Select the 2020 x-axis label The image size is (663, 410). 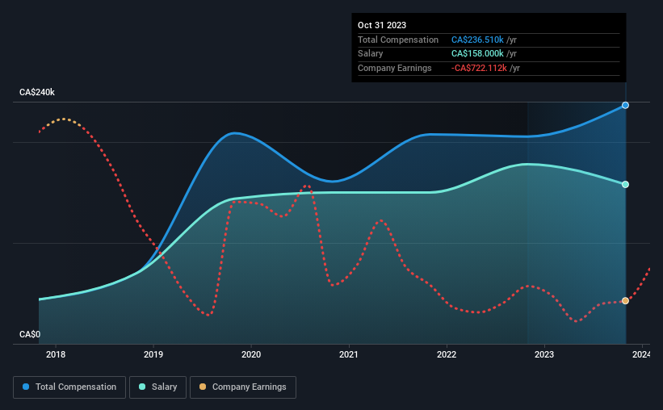(251, 354)
